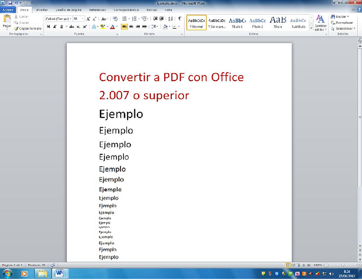362x280 pixels.
Task: Apply the Normal style
Action: tap(196, 23)
